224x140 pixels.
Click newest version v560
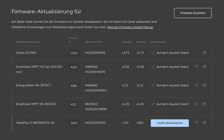pyautogui.click(x=140, y=123)
